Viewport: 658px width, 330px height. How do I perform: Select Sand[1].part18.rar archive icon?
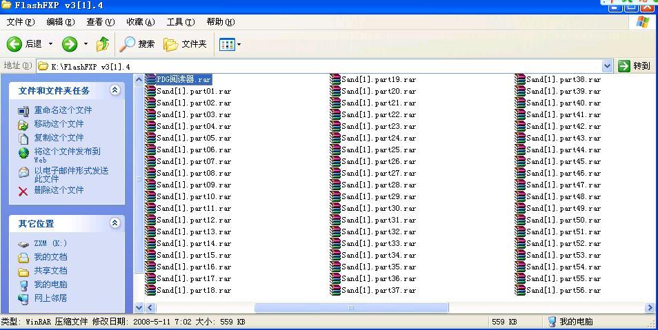click(150, 290)
